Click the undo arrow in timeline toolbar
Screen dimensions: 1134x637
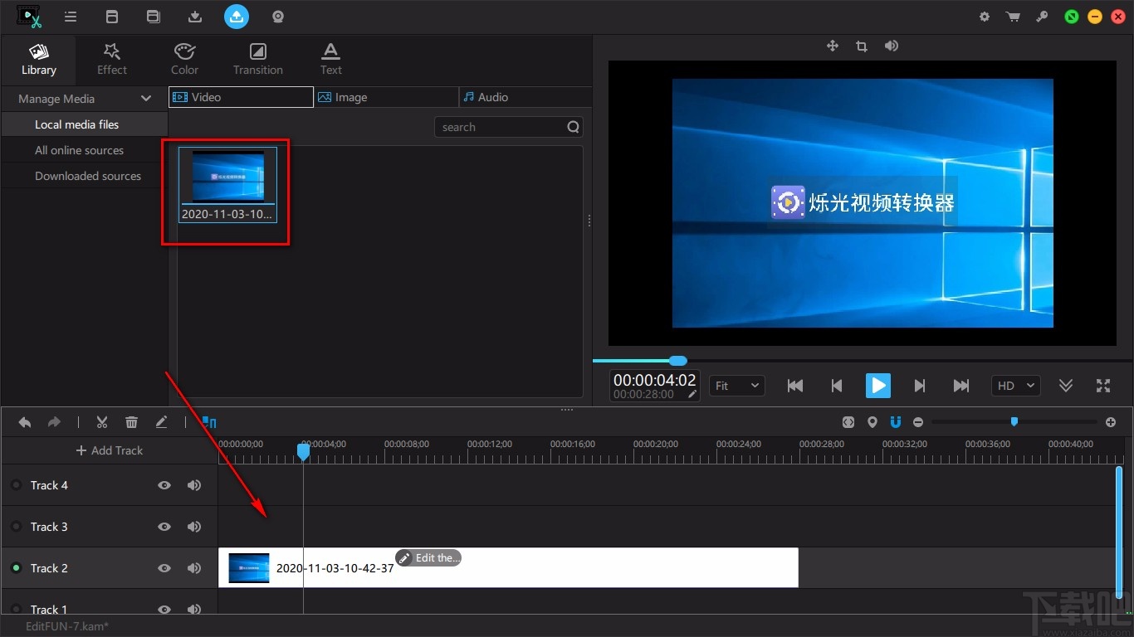tap(25, 422)
